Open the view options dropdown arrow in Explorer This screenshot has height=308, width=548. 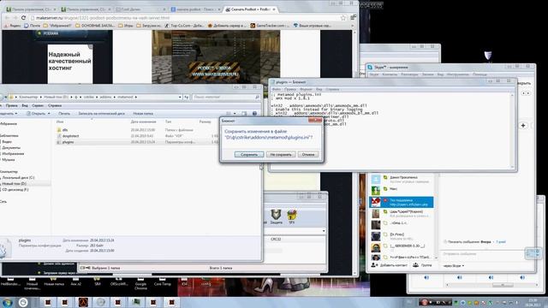click(235, 114)
